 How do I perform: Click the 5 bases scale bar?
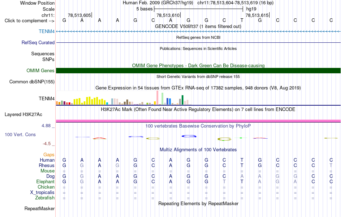[198, 9]
